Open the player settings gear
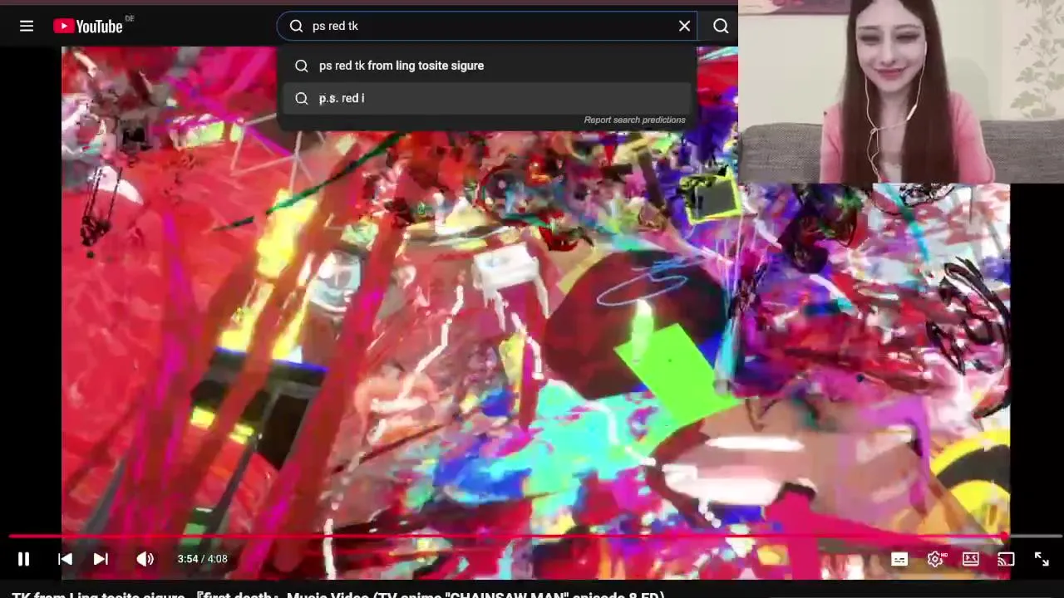The height and width of the screenshot is (598, 1064). click(935, 559)
